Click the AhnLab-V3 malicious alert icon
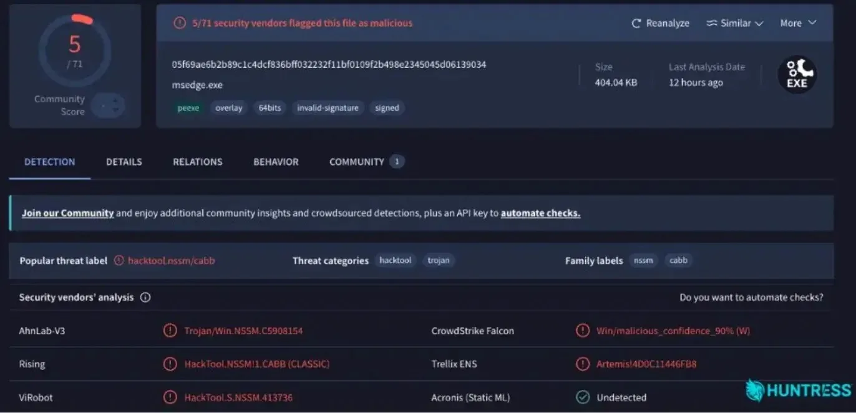Screen dimensions: 856x413 [170, 331]
